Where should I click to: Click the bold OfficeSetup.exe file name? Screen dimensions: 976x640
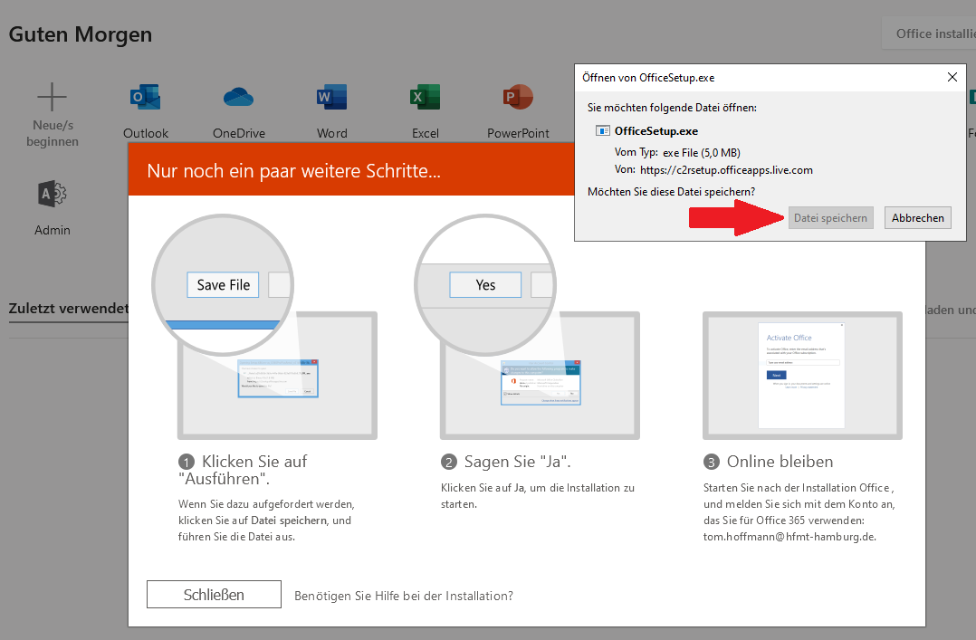click(656, 130)
